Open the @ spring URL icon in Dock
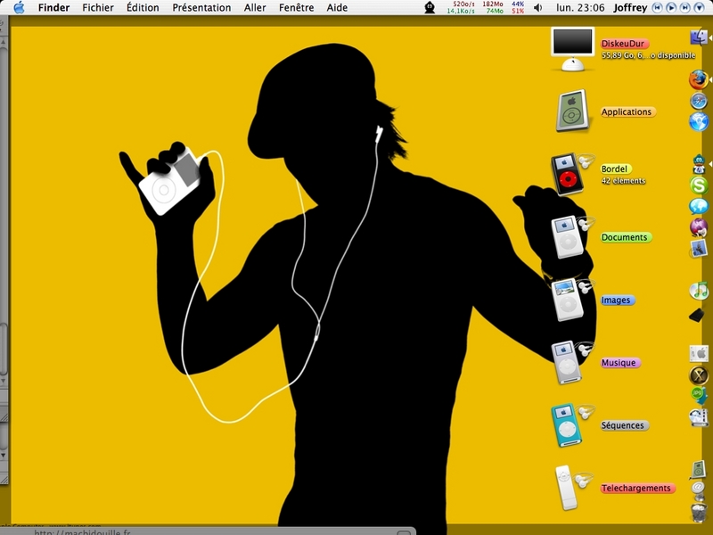This screenshot has height=535, width=713. point(699,490)
